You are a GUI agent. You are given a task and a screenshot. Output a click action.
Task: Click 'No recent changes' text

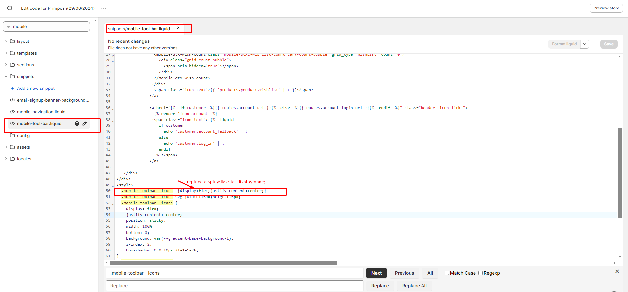[129, 41]
